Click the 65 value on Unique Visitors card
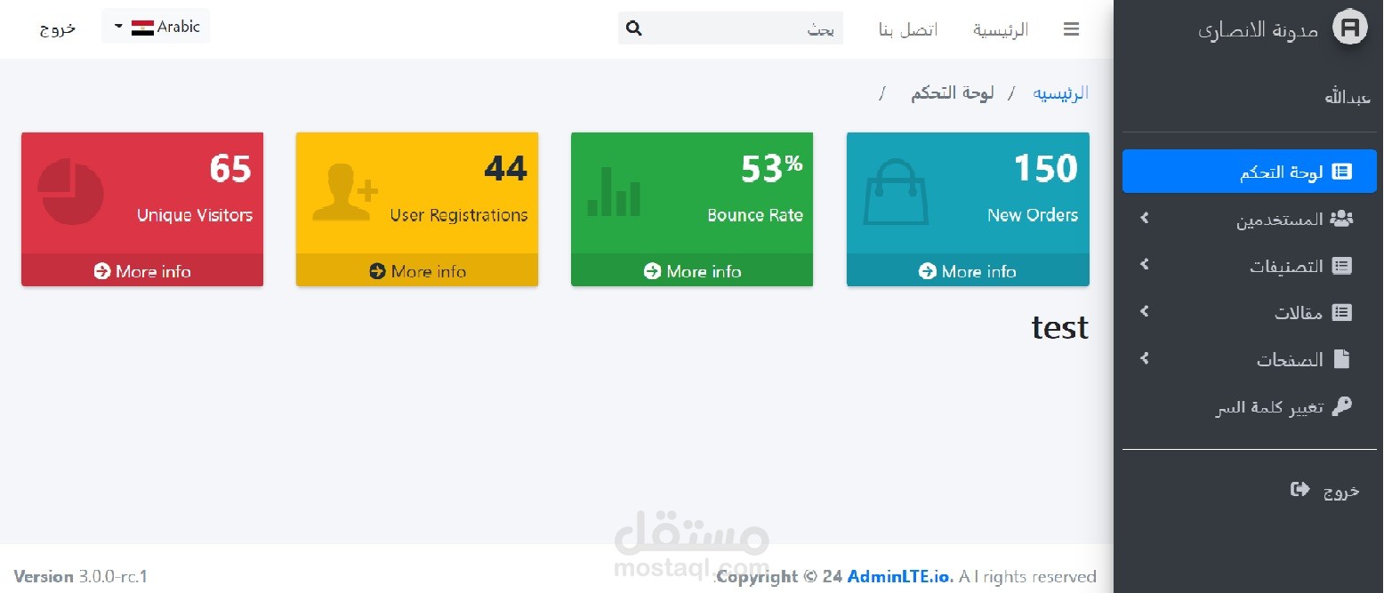The image size is (1384, 593). pyautogui.click(x=231, y=168)
